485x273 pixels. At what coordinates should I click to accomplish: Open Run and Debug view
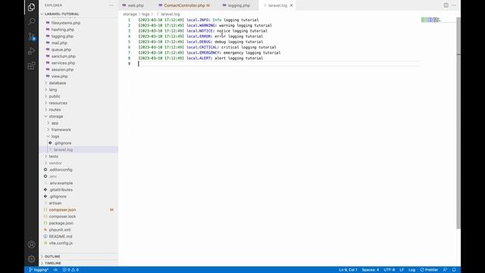tap(31, 51)
